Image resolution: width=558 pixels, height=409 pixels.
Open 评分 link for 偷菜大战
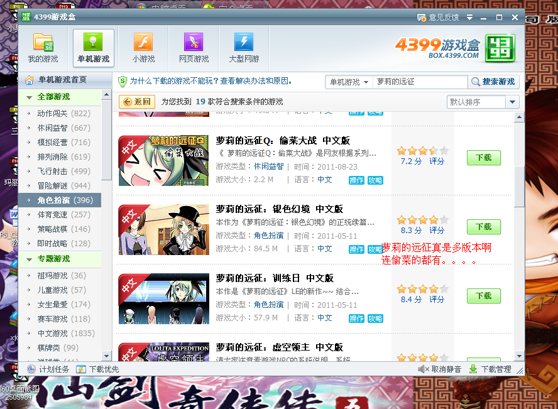(437, 161)
